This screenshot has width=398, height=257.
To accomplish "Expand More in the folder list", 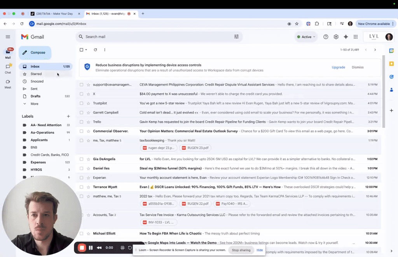I will (34, 104).
